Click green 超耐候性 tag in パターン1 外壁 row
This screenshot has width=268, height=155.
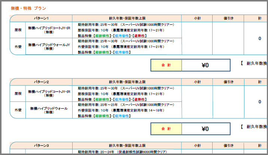coord(102,52)
